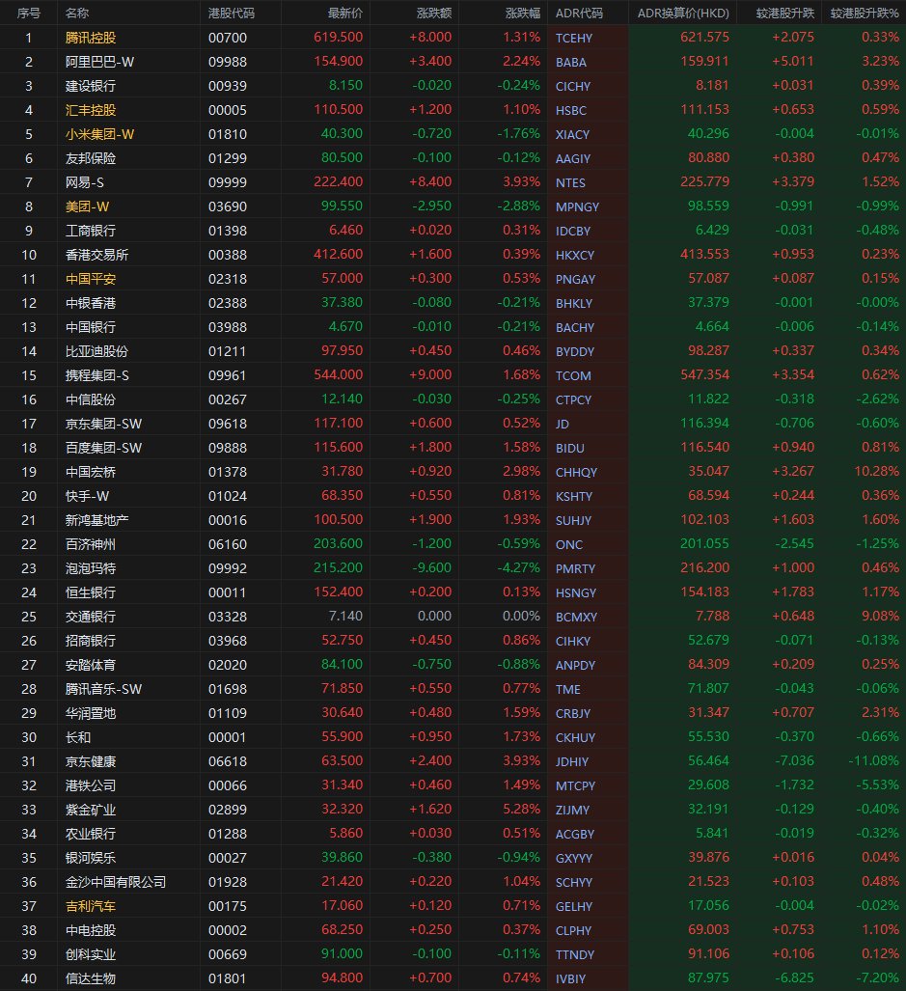
Task: Click stock code 01299
Action: pyautogui.click(x=228, y=158)
